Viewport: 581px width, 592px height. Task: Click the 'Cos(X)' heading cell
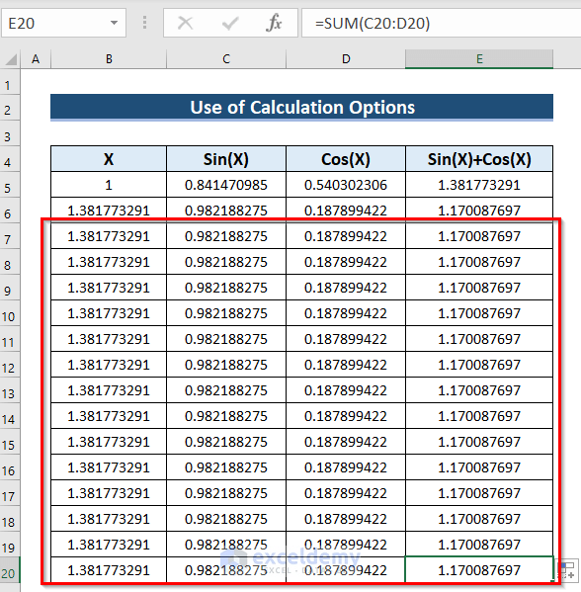click(346, 159)
